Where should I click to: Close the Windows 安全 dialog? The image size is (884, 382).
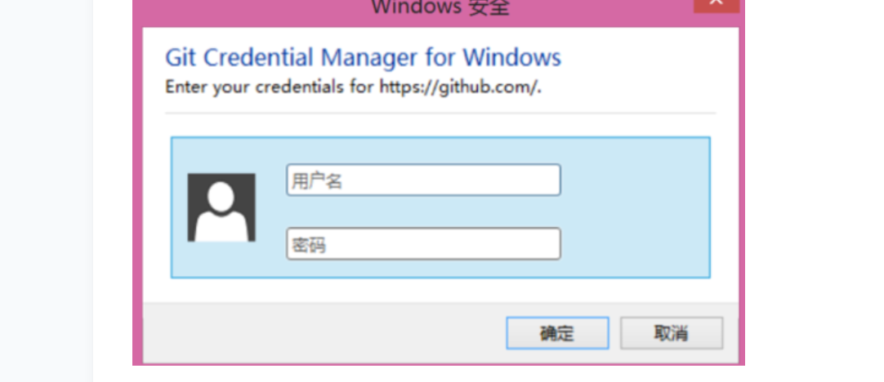click(716, 4)
